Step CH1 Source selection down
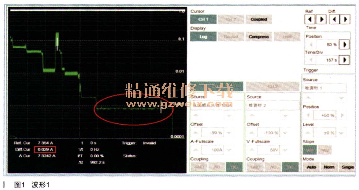The height and width of the screenshot is (190, 359). tap(229, 115)
